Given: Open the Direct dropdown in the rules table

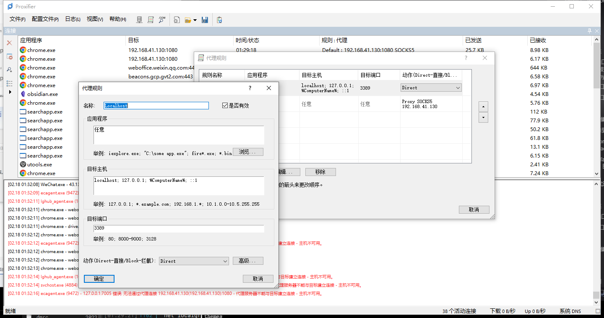Looking at the screenshot, I should (431, 88).
